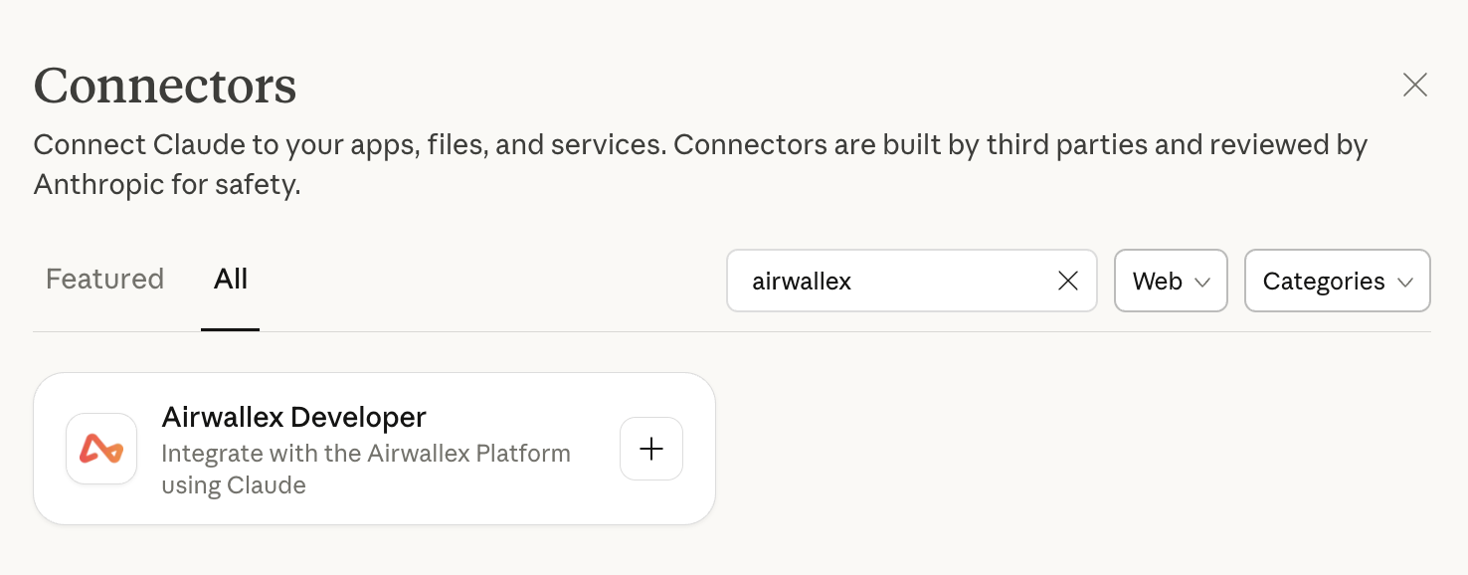Open the Categories filter dropdown

[1337, 281]
